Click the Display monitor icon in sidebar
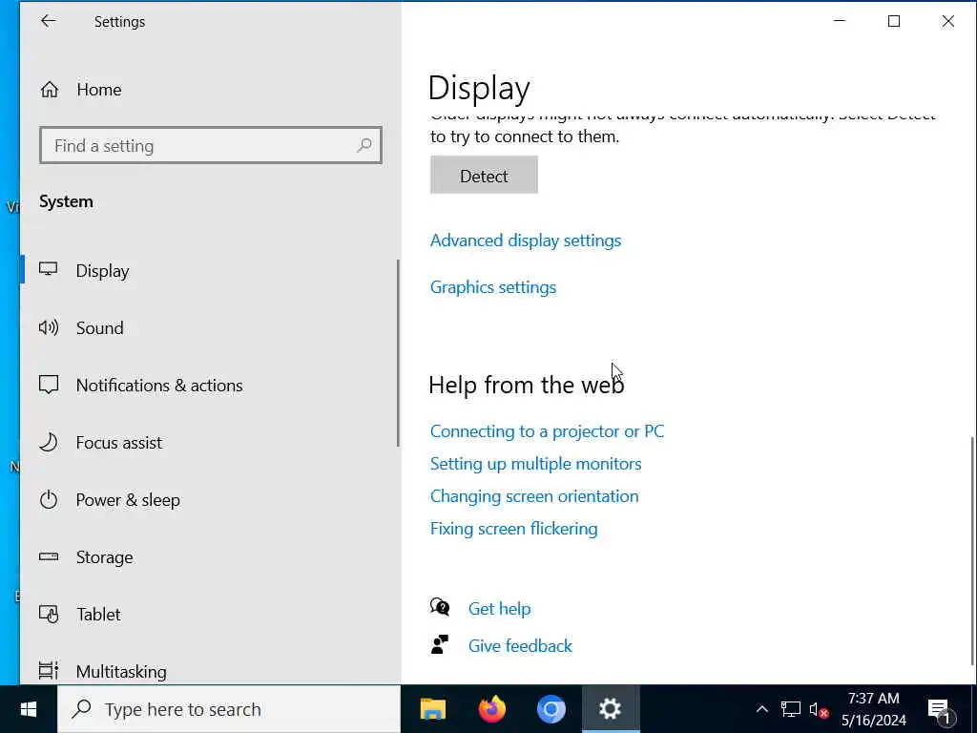This screenshot has width=977, height=733. (x=49, y=269)
